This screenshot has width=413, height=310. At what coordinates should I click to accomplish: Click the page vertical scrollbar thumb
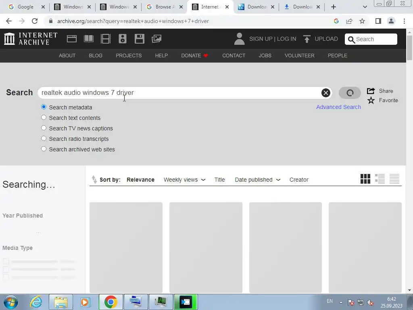point(409,48)
